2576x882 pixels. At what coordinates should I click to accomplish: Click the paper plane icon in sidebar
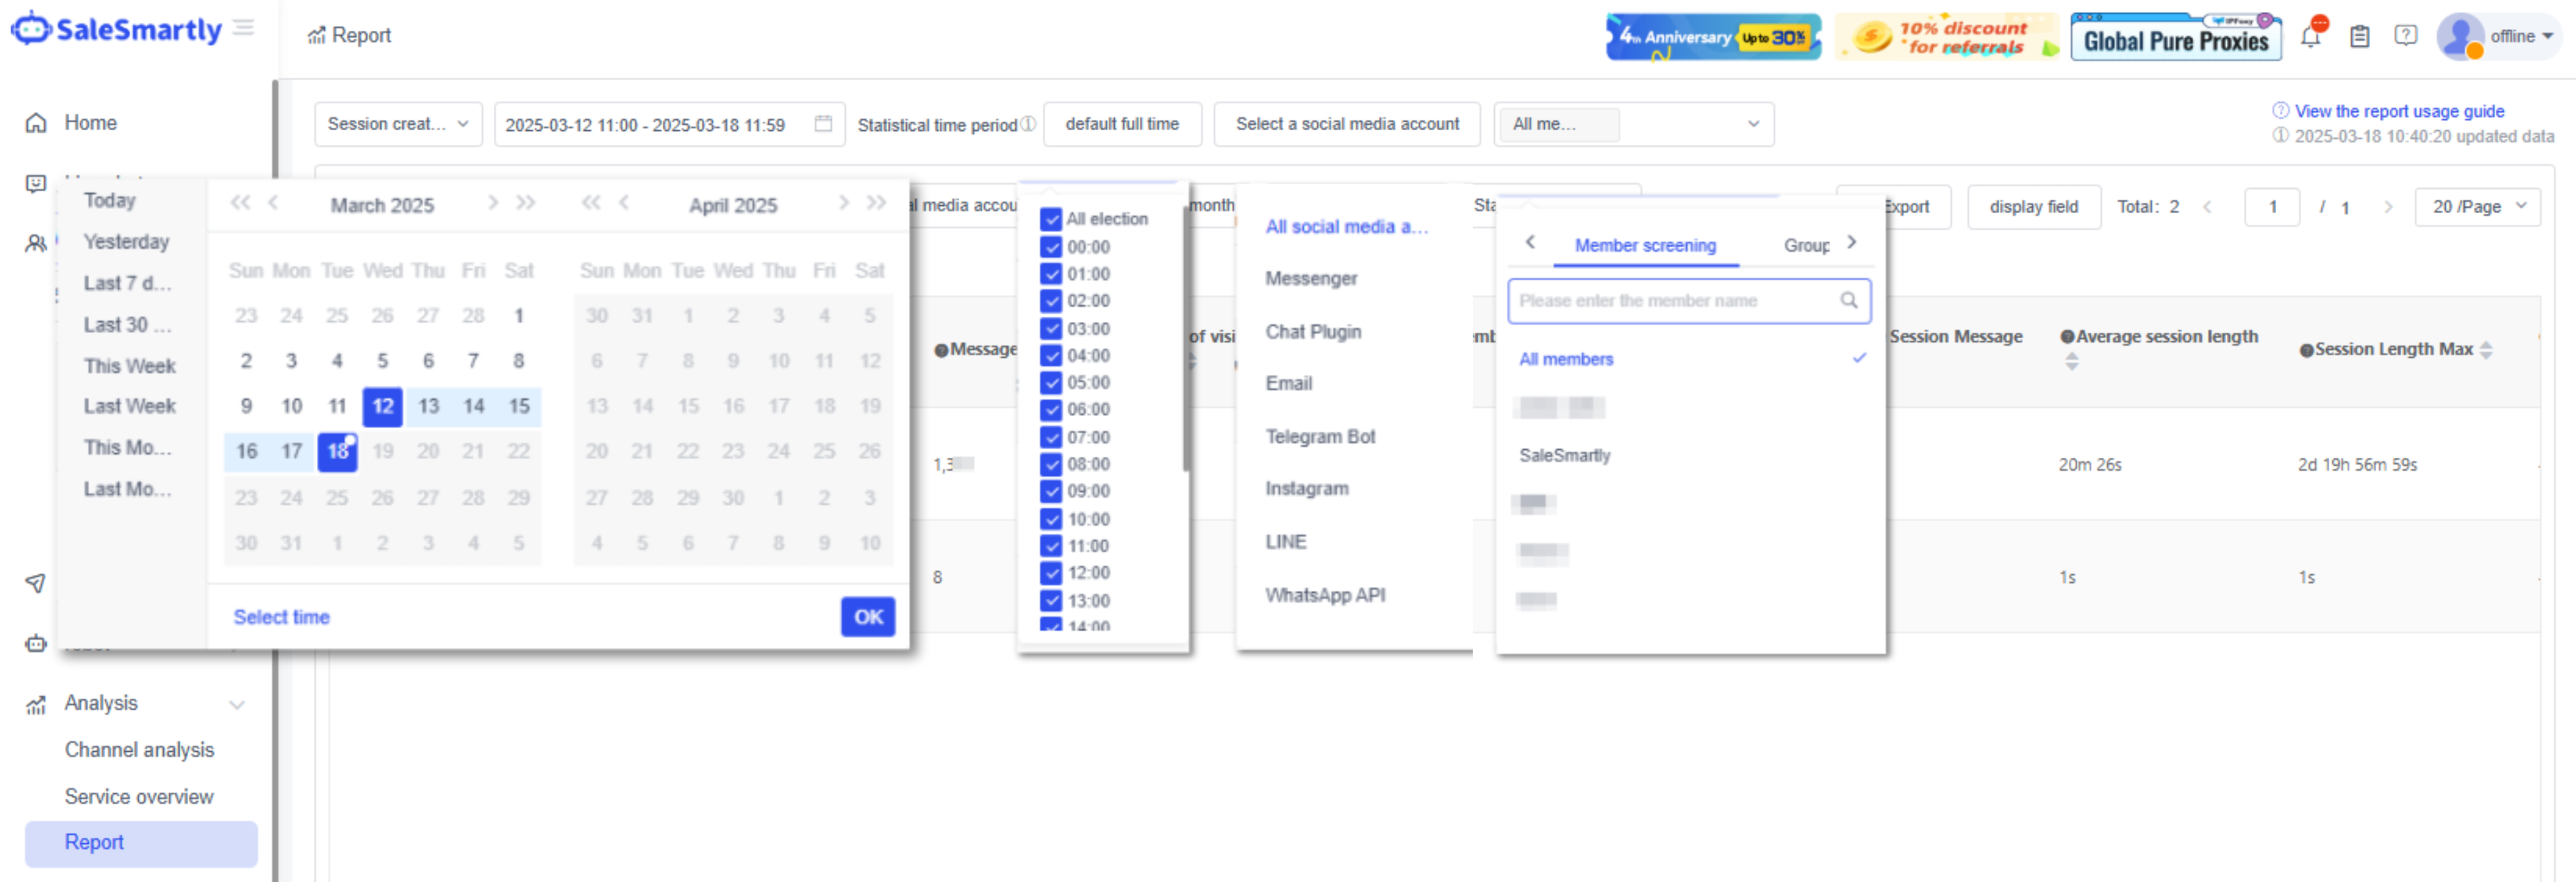pyautogui.click(x=36, y=583)
